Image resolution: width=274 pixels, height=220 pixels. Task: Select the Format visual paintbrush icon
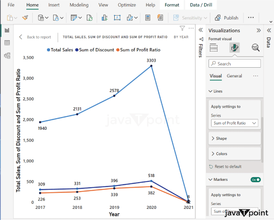pos(234,48)
